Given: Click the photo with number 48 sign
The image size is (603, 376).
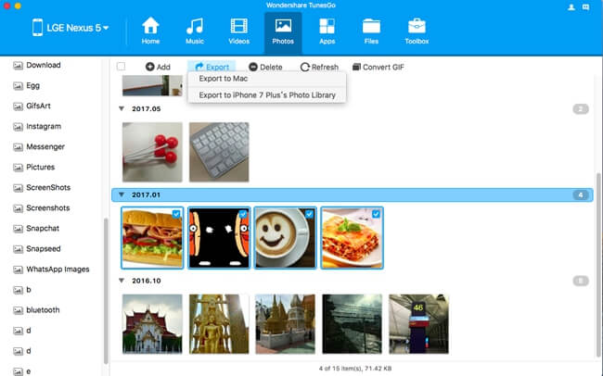Looking at the screenshot, I should point(418,324).
